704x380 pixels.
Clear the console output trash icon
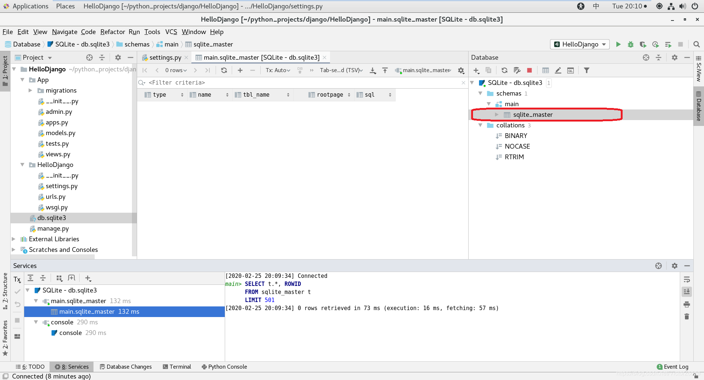[687, 316]
